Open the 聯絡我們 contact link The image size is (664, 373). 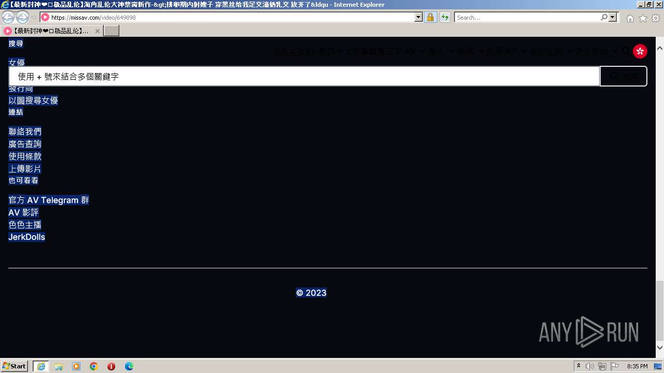[x=25, y=132]
